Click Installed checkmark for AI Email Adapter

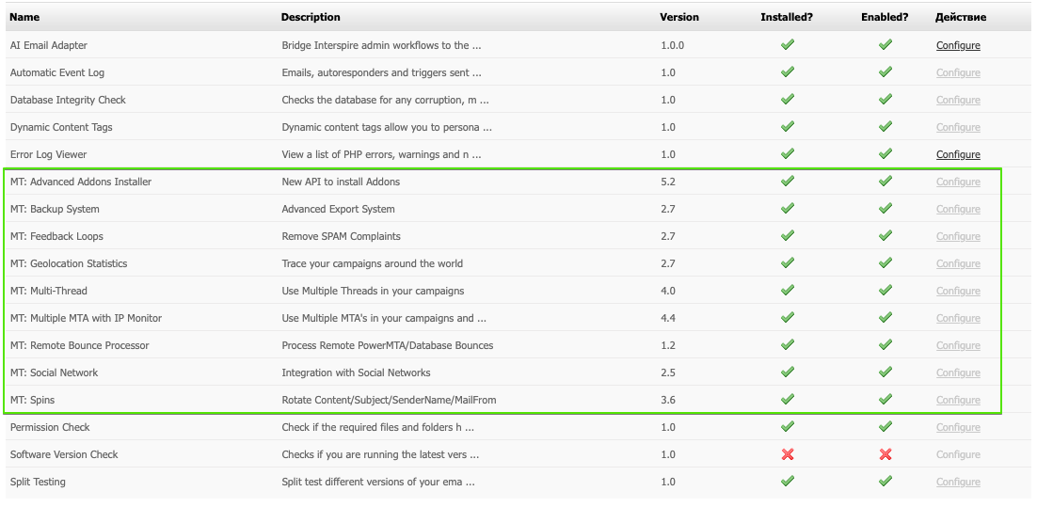788,45
